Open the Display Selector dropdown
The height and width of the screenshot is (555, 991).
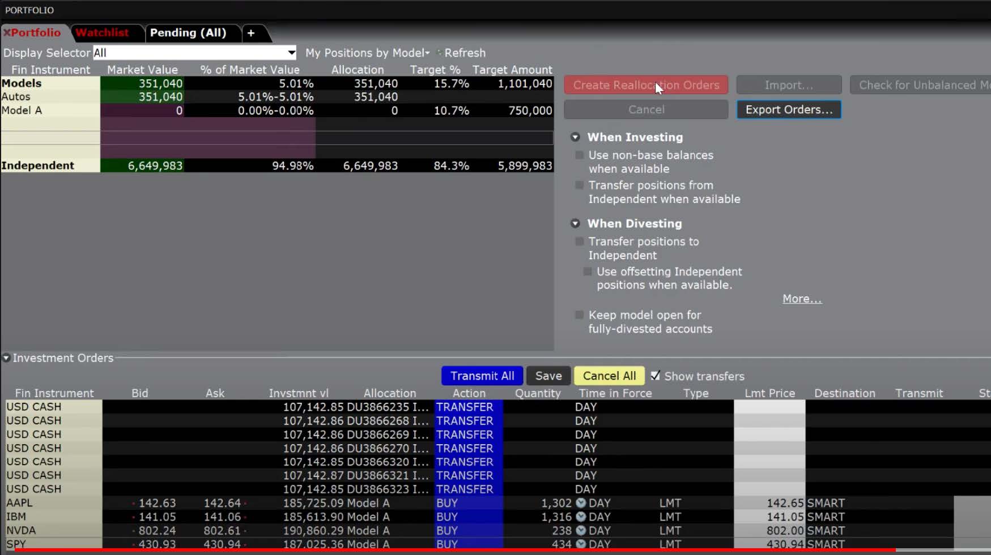click(x=291, y=53)
